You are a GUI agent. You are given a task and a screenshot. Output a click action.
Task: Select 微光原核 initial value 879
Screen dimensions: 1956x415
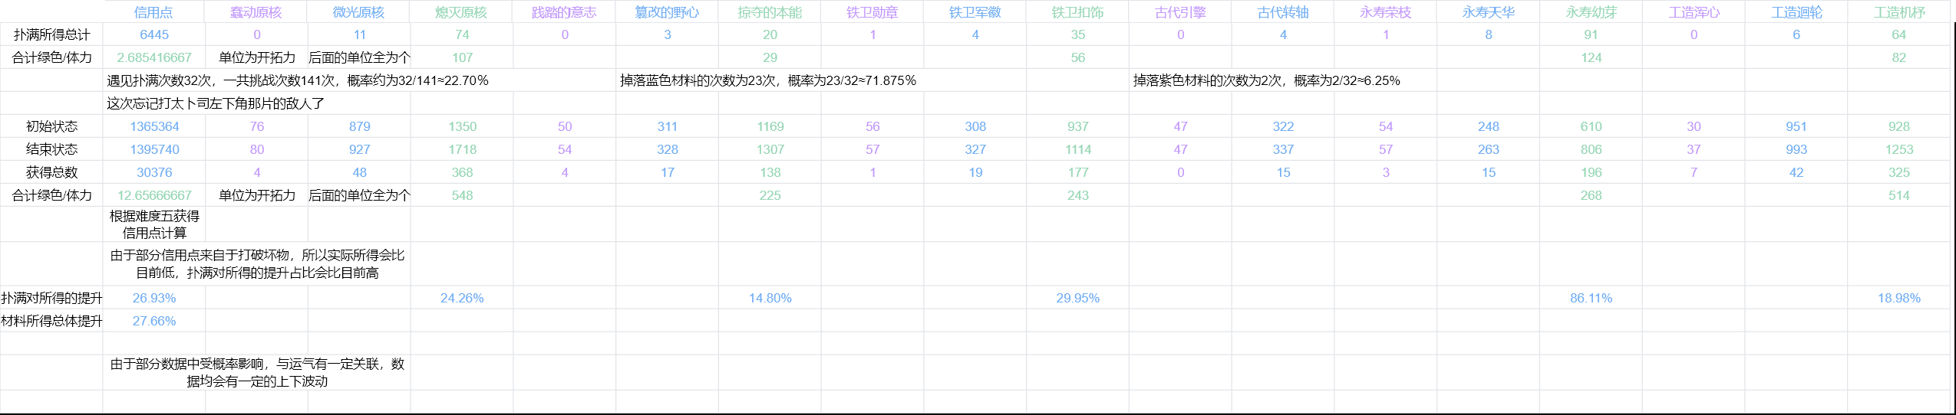point(360,126)
